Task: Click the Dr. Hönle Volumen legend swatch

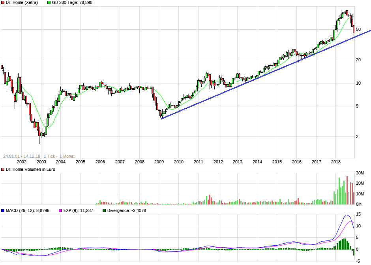Action: tap(3, 169)
